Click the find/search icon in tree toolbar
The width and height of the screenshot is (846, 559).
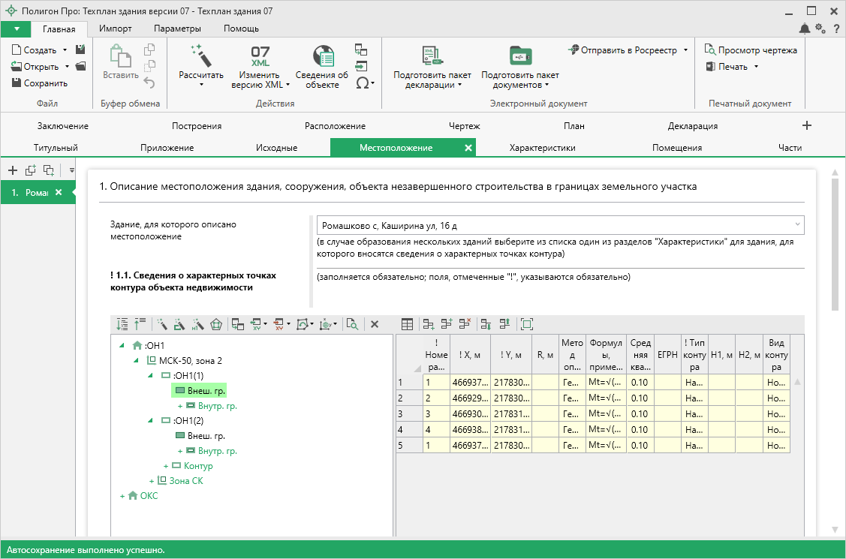pos(352,324)
